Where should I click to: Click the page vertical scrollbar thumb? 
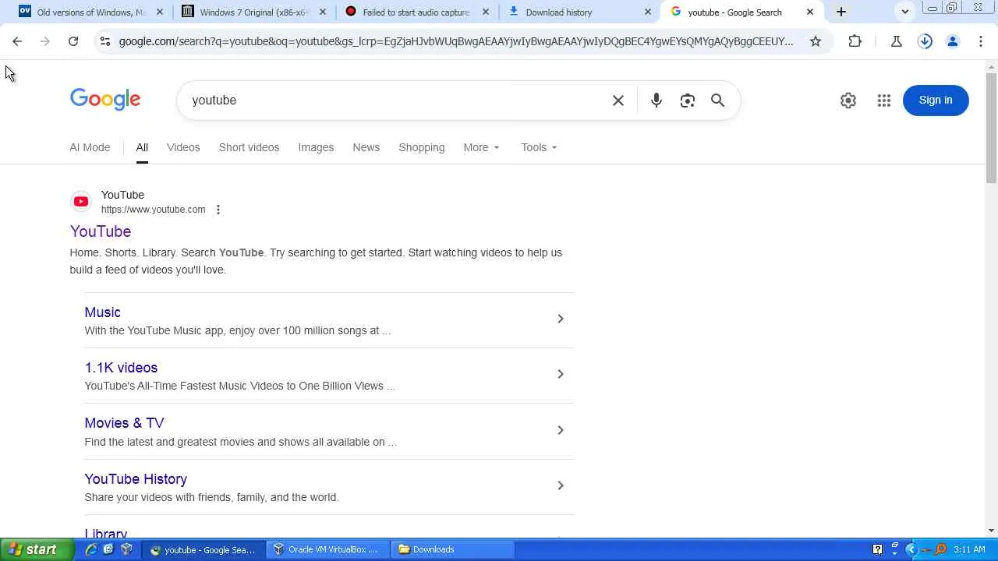pyautogui.click(x=991, y=129)
